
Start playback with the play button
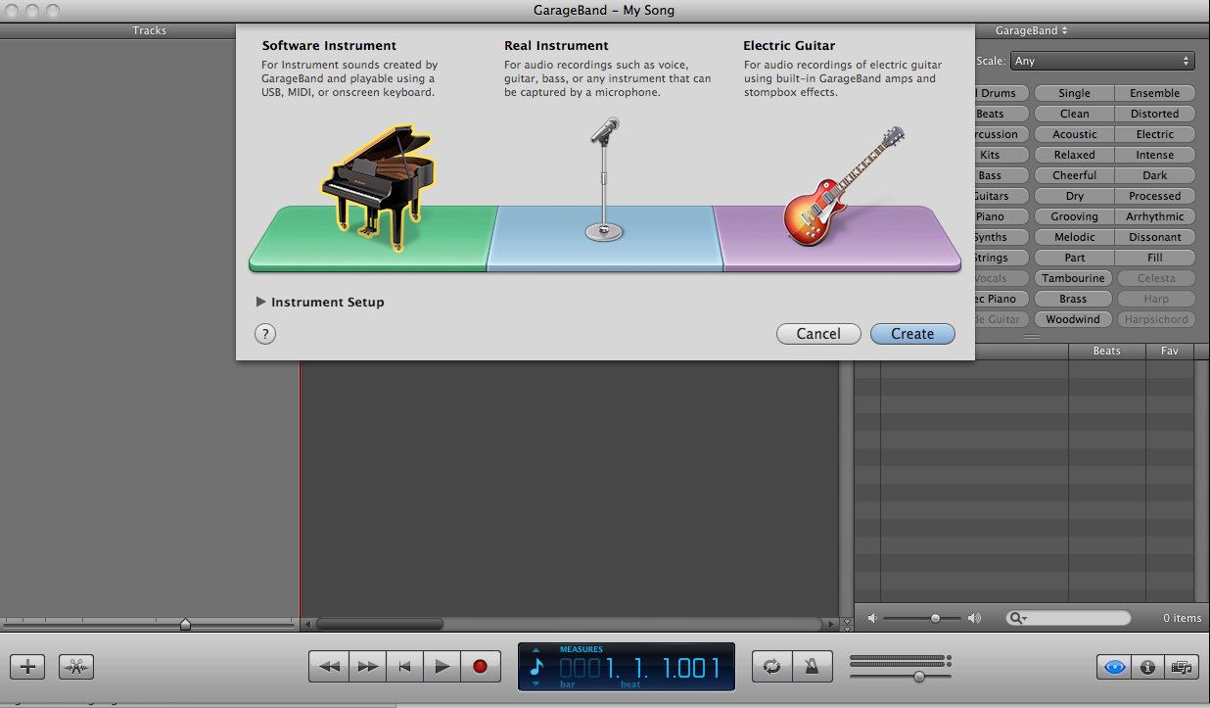click(442, 666)
